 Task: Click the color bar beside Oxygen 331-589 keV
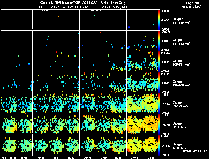159,20
